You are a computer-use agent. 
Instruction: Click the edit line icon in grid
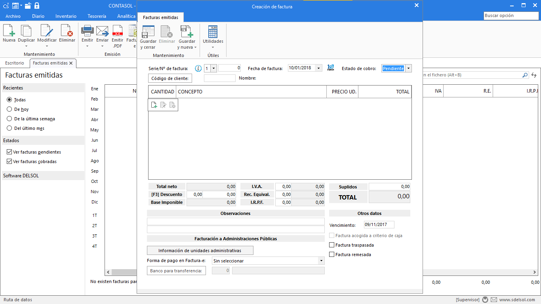[163, 105]
